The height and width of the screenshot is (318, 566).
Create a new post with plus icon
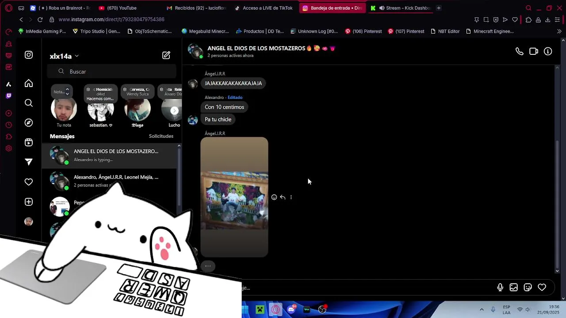point(29,202)
